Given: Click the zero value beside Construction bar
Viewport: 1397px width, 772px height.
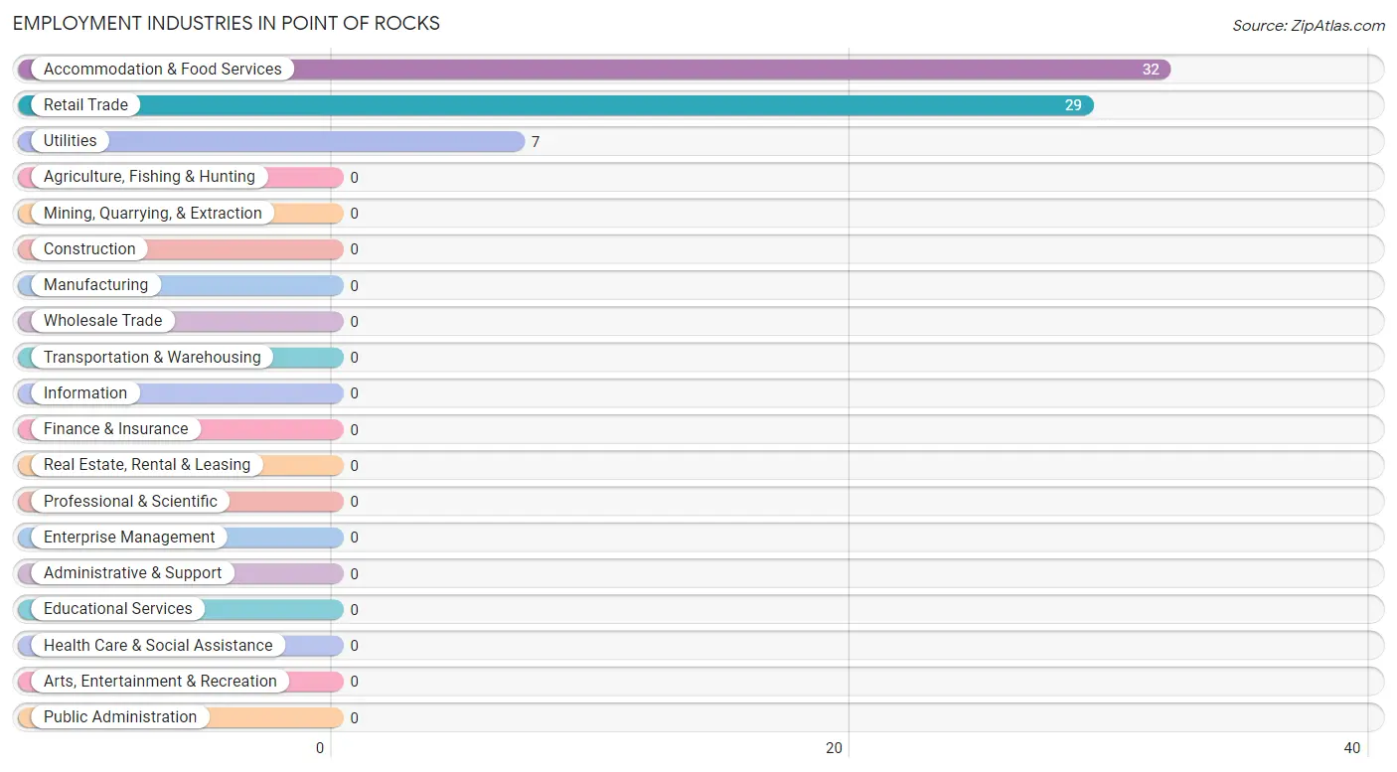Looking at the screenshot, I should click(354, 249).
